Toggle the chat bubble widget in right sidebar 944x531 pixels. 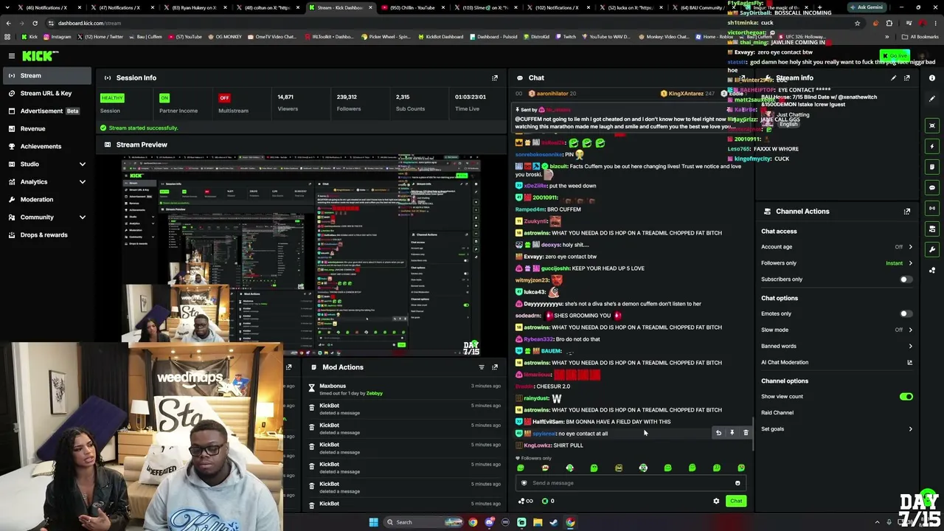coord(932,187)
